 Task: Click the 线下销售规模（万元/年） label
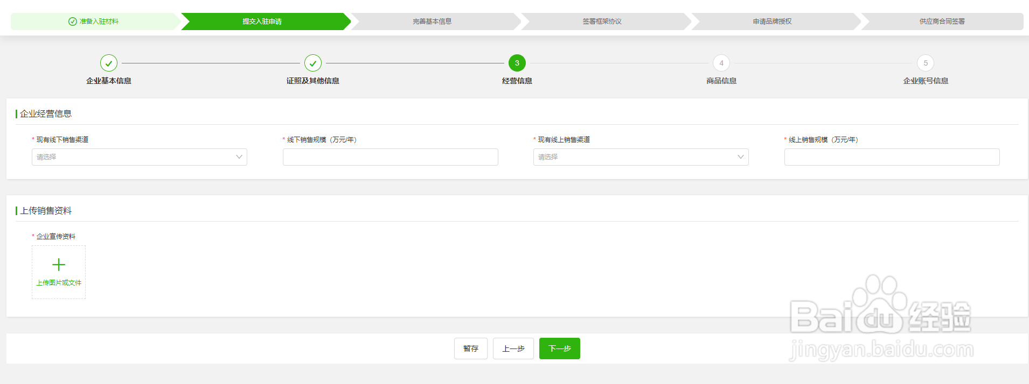click(x=322, y=140)
